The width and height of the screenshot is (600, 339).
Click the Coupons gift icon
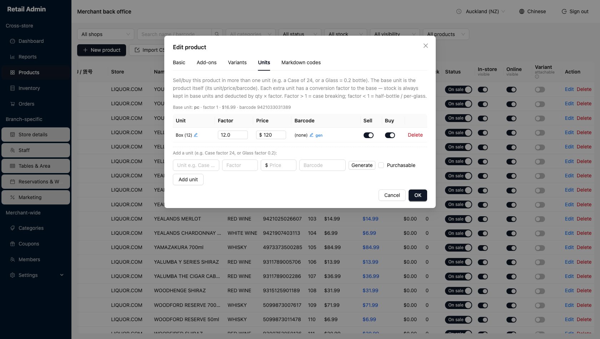coord(12,244)
